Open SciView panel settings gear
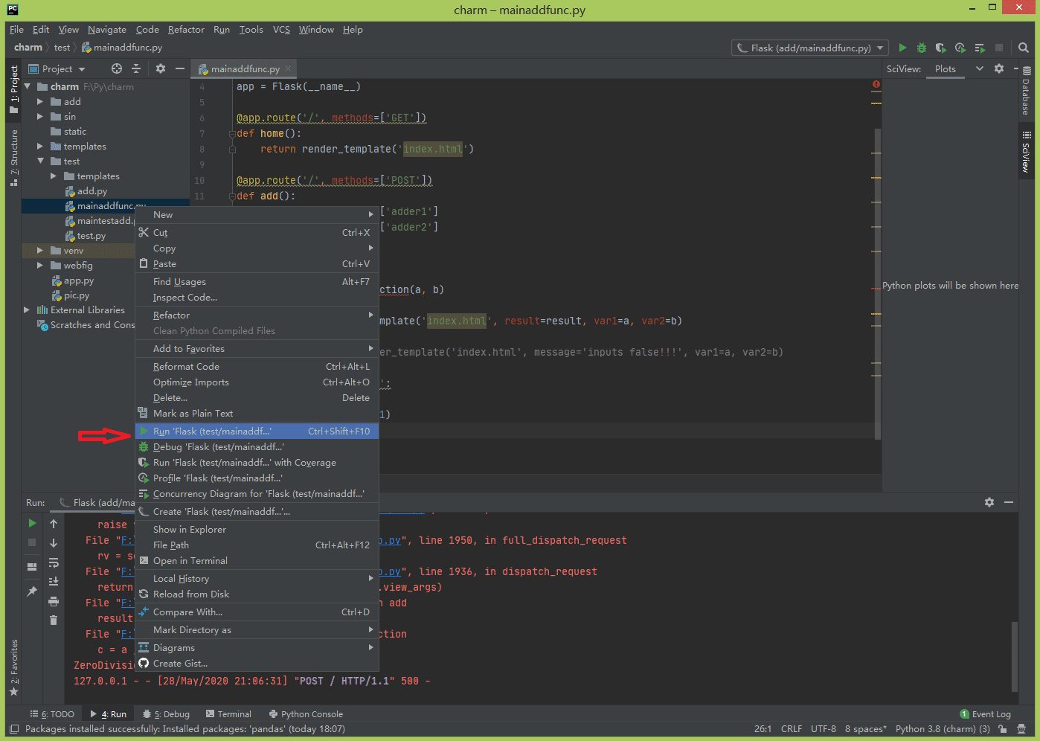This screenshot has width=1040, height=741. coord(999,68)
